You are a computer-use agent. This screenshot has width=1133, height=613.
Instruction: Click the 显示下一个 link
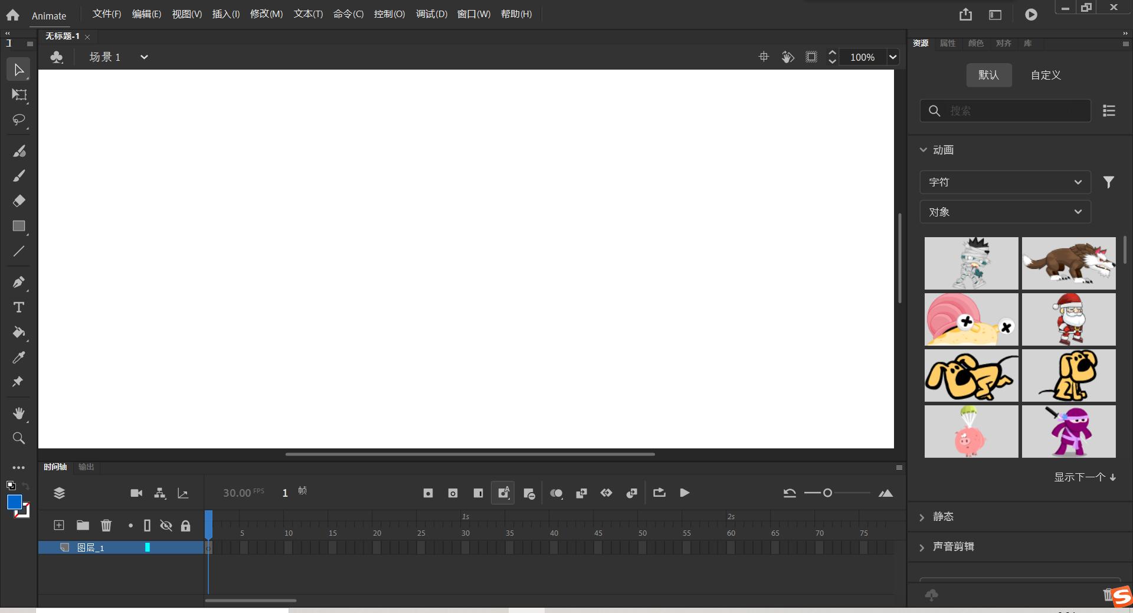(1079, 477)
